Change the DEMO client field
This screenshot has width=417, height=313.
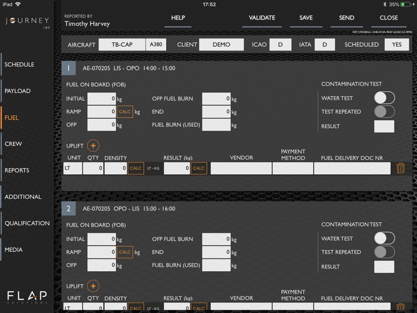coord(221,45)
